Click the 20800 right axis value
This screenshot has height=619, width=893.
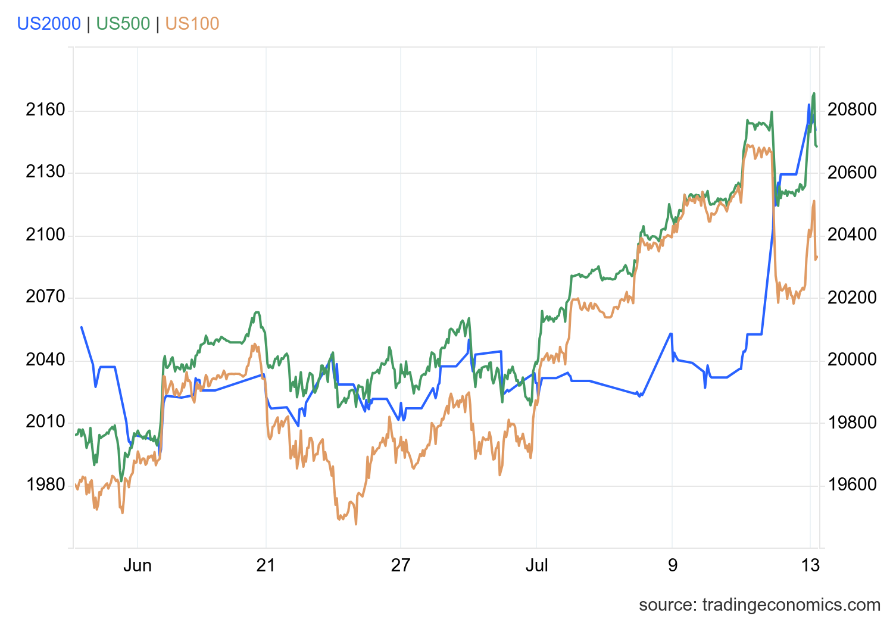pos(852,110)
